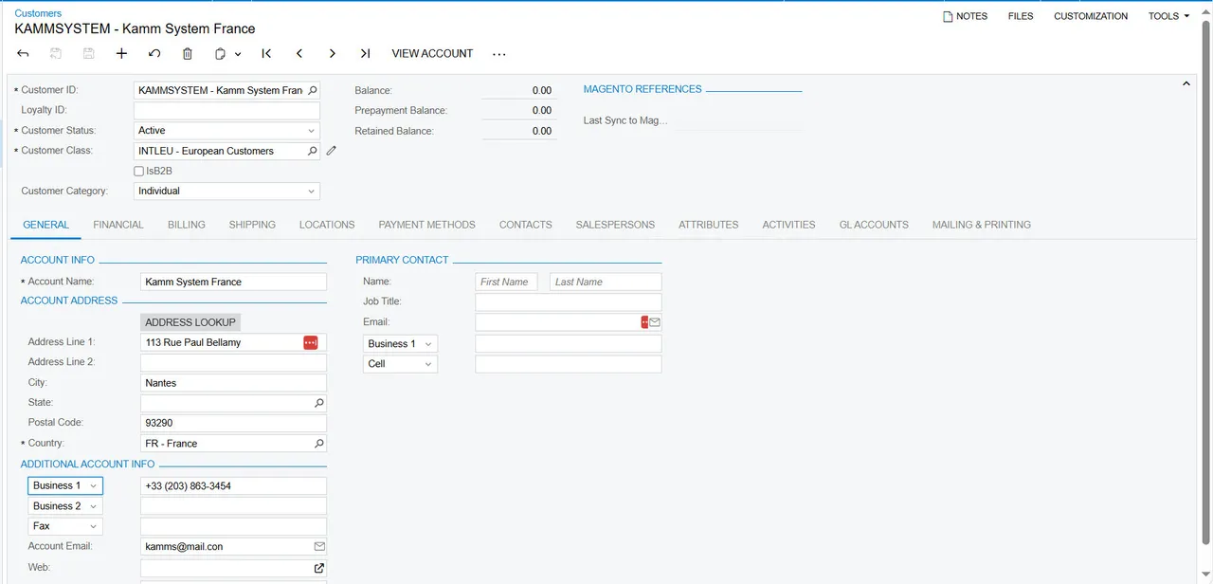Open the TOOLS dropdown menu
This screenshot has width=1213, height=584.
(1168, 16)
